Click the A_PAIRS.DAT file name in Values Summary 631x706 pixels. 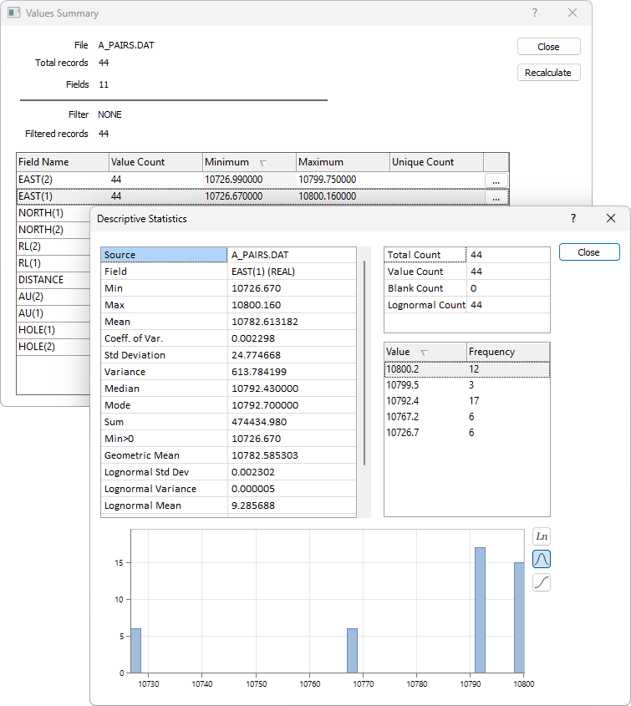pos(126,45)
